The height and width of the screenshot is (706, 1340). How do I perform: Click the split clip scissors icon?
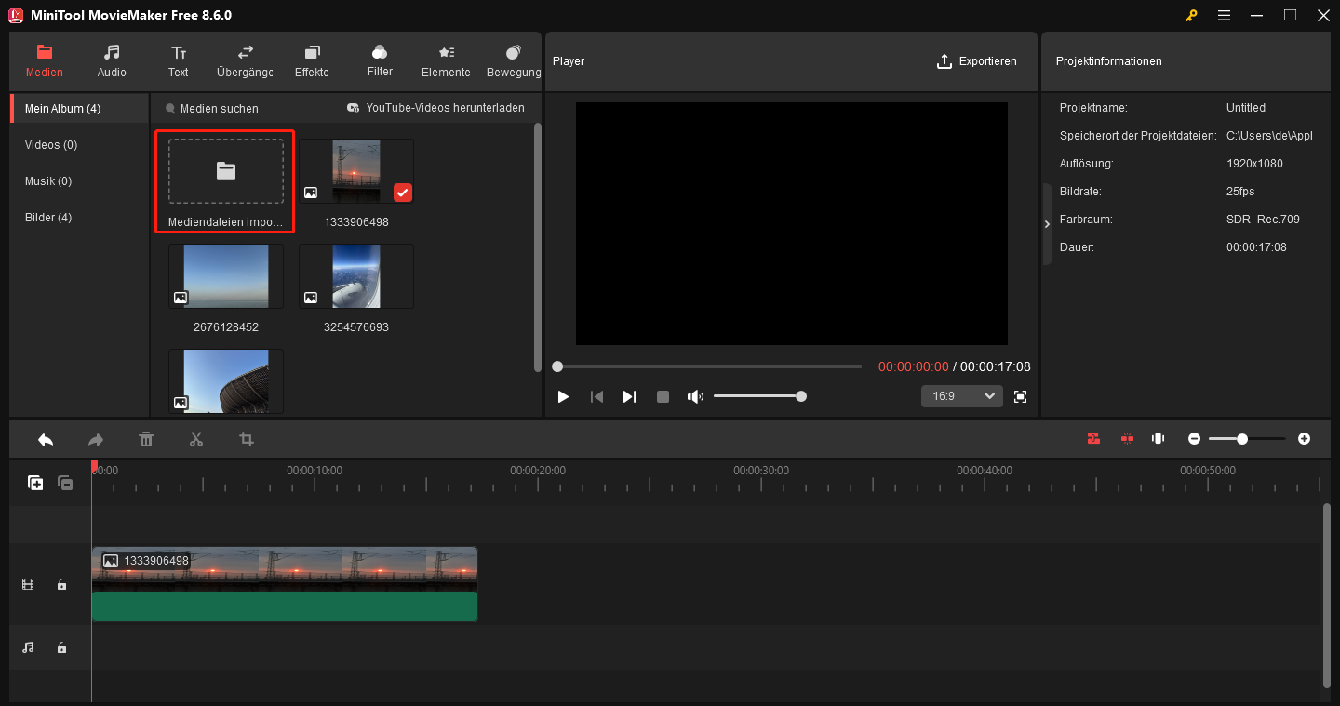tap(196, 438)
